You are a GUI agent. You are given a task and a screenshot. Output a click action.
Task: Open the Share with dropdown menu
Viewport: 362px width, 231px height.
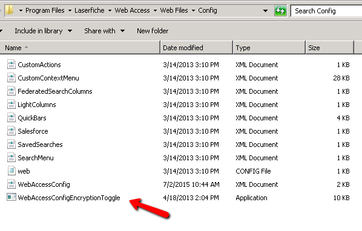tap(104, 31)
